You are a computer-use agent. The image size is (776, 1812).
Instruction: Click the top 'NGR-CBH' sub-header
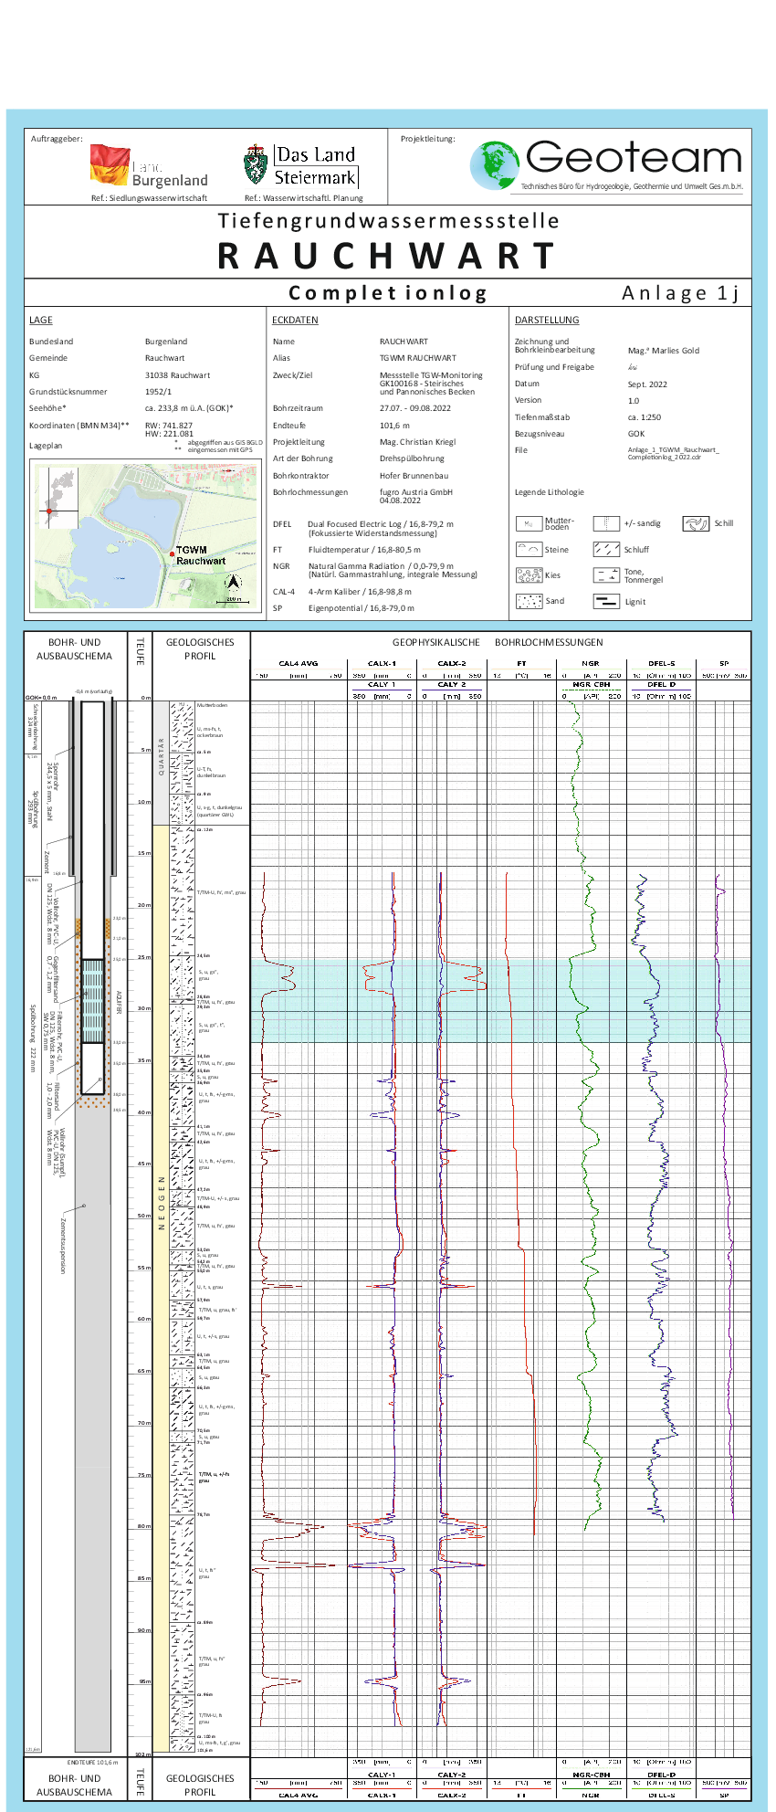(591, 684)
